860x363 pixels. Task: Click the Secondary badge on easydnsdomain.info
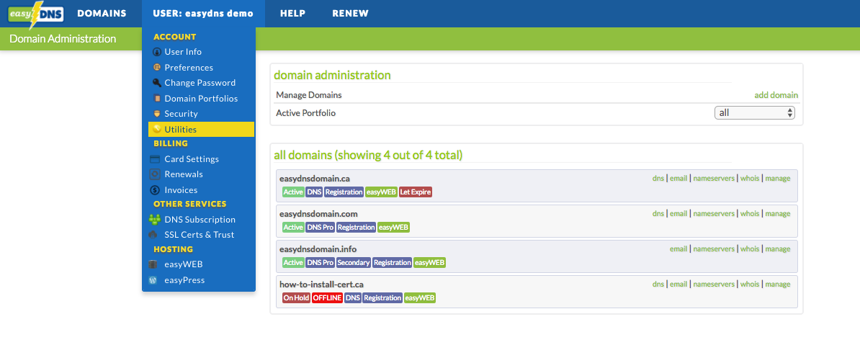click(x=354, y=263)
